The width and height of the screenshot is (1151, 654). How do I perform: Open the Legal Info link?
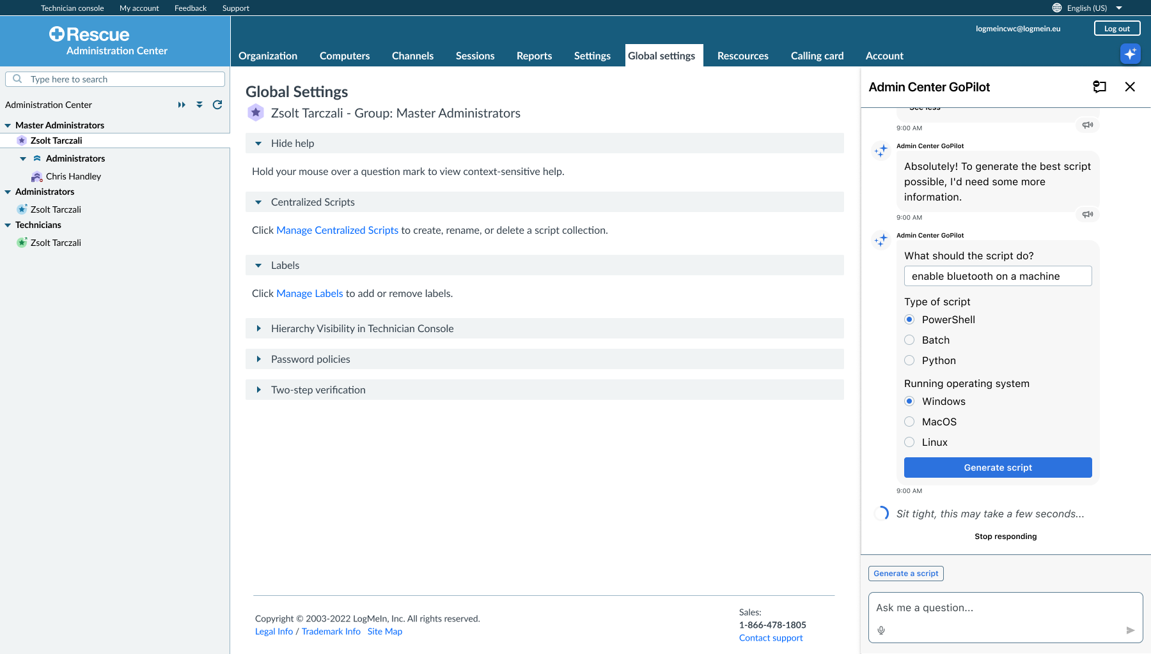(x=274, y=631)
